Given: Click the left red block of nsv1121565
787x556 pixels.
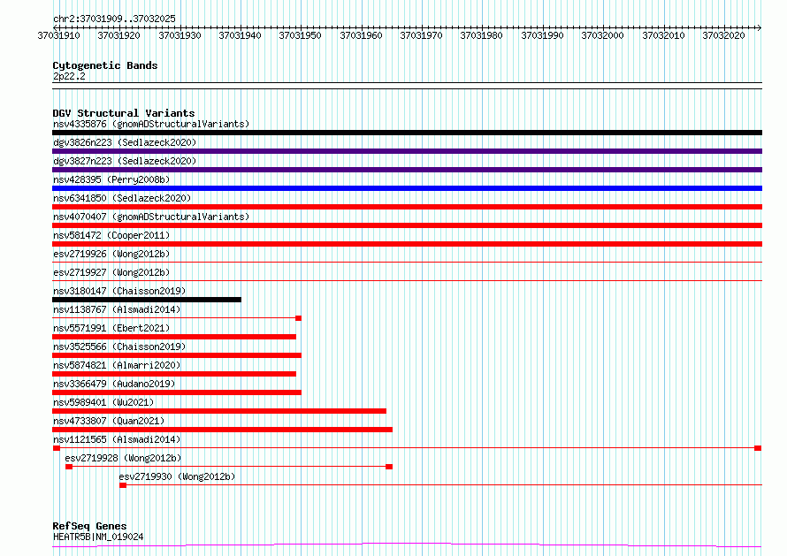Looking at the screenshot, I should point(57,448).
